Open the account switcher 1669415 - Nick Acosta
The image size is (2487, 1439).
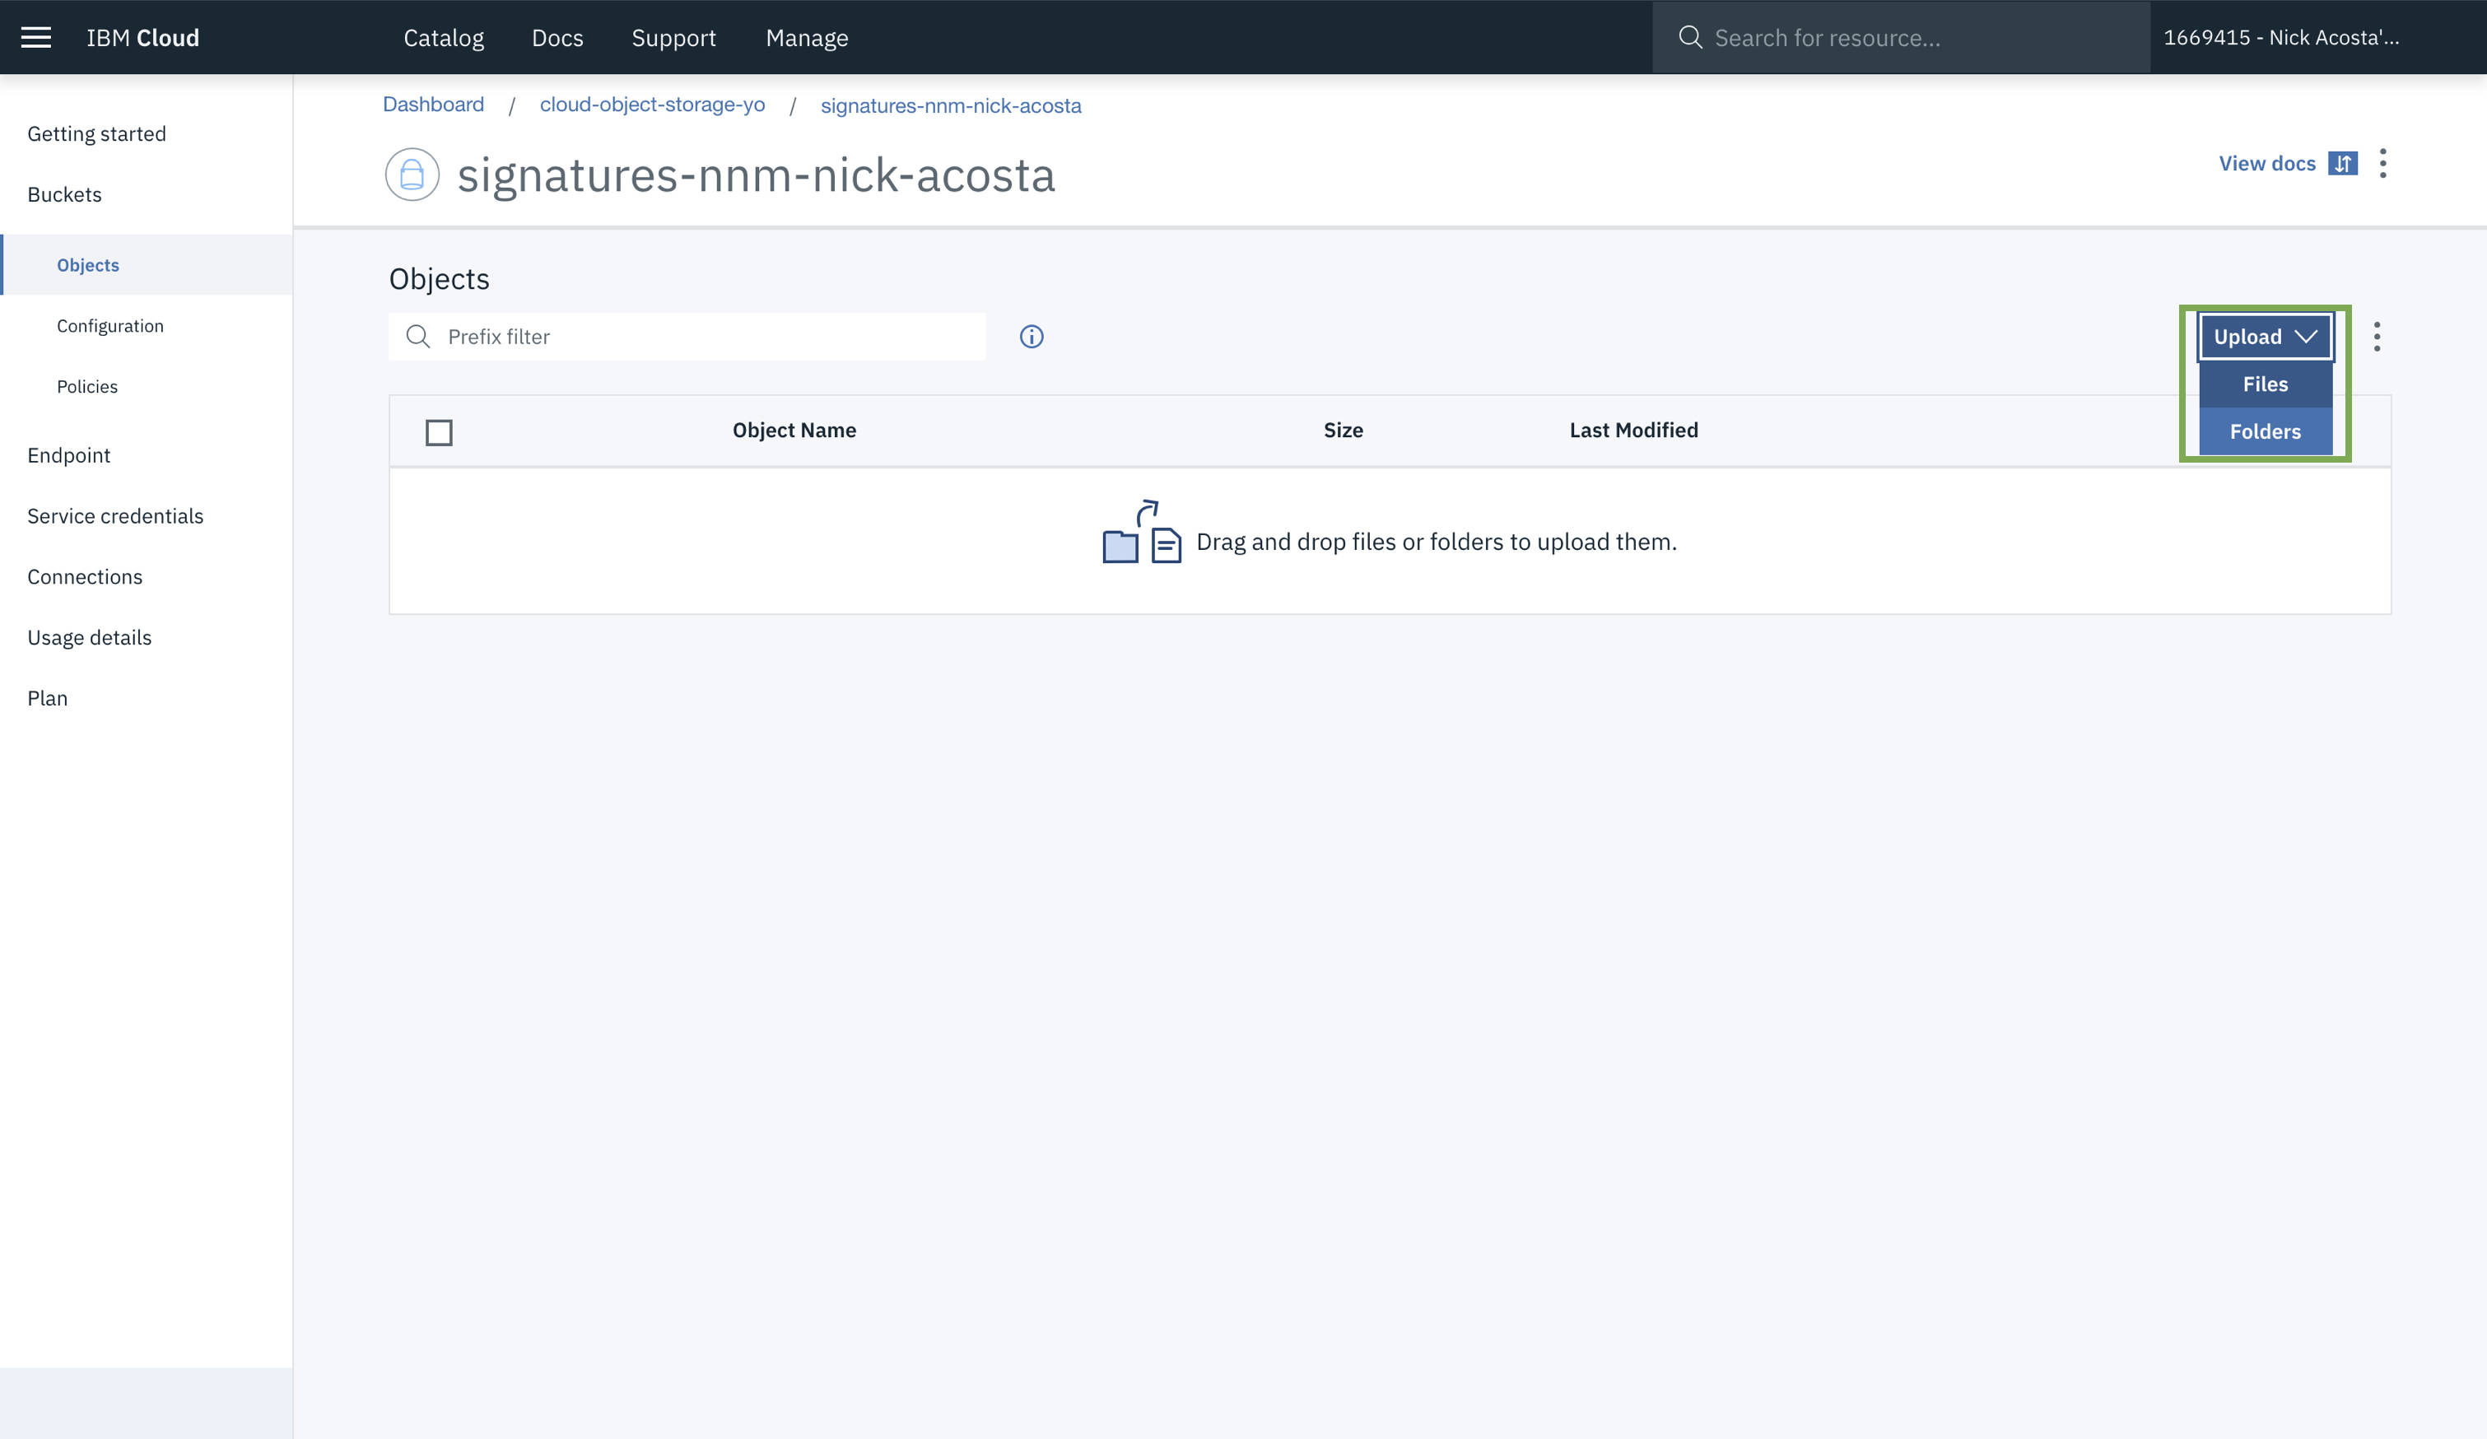coord(2282,38)
